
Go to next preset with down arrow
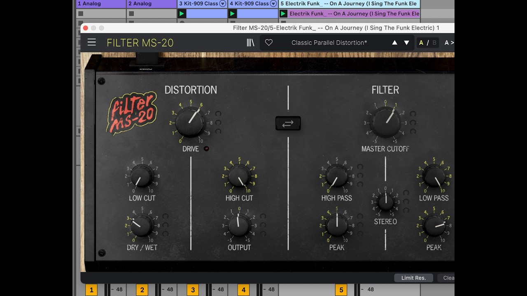click(407, 43)
